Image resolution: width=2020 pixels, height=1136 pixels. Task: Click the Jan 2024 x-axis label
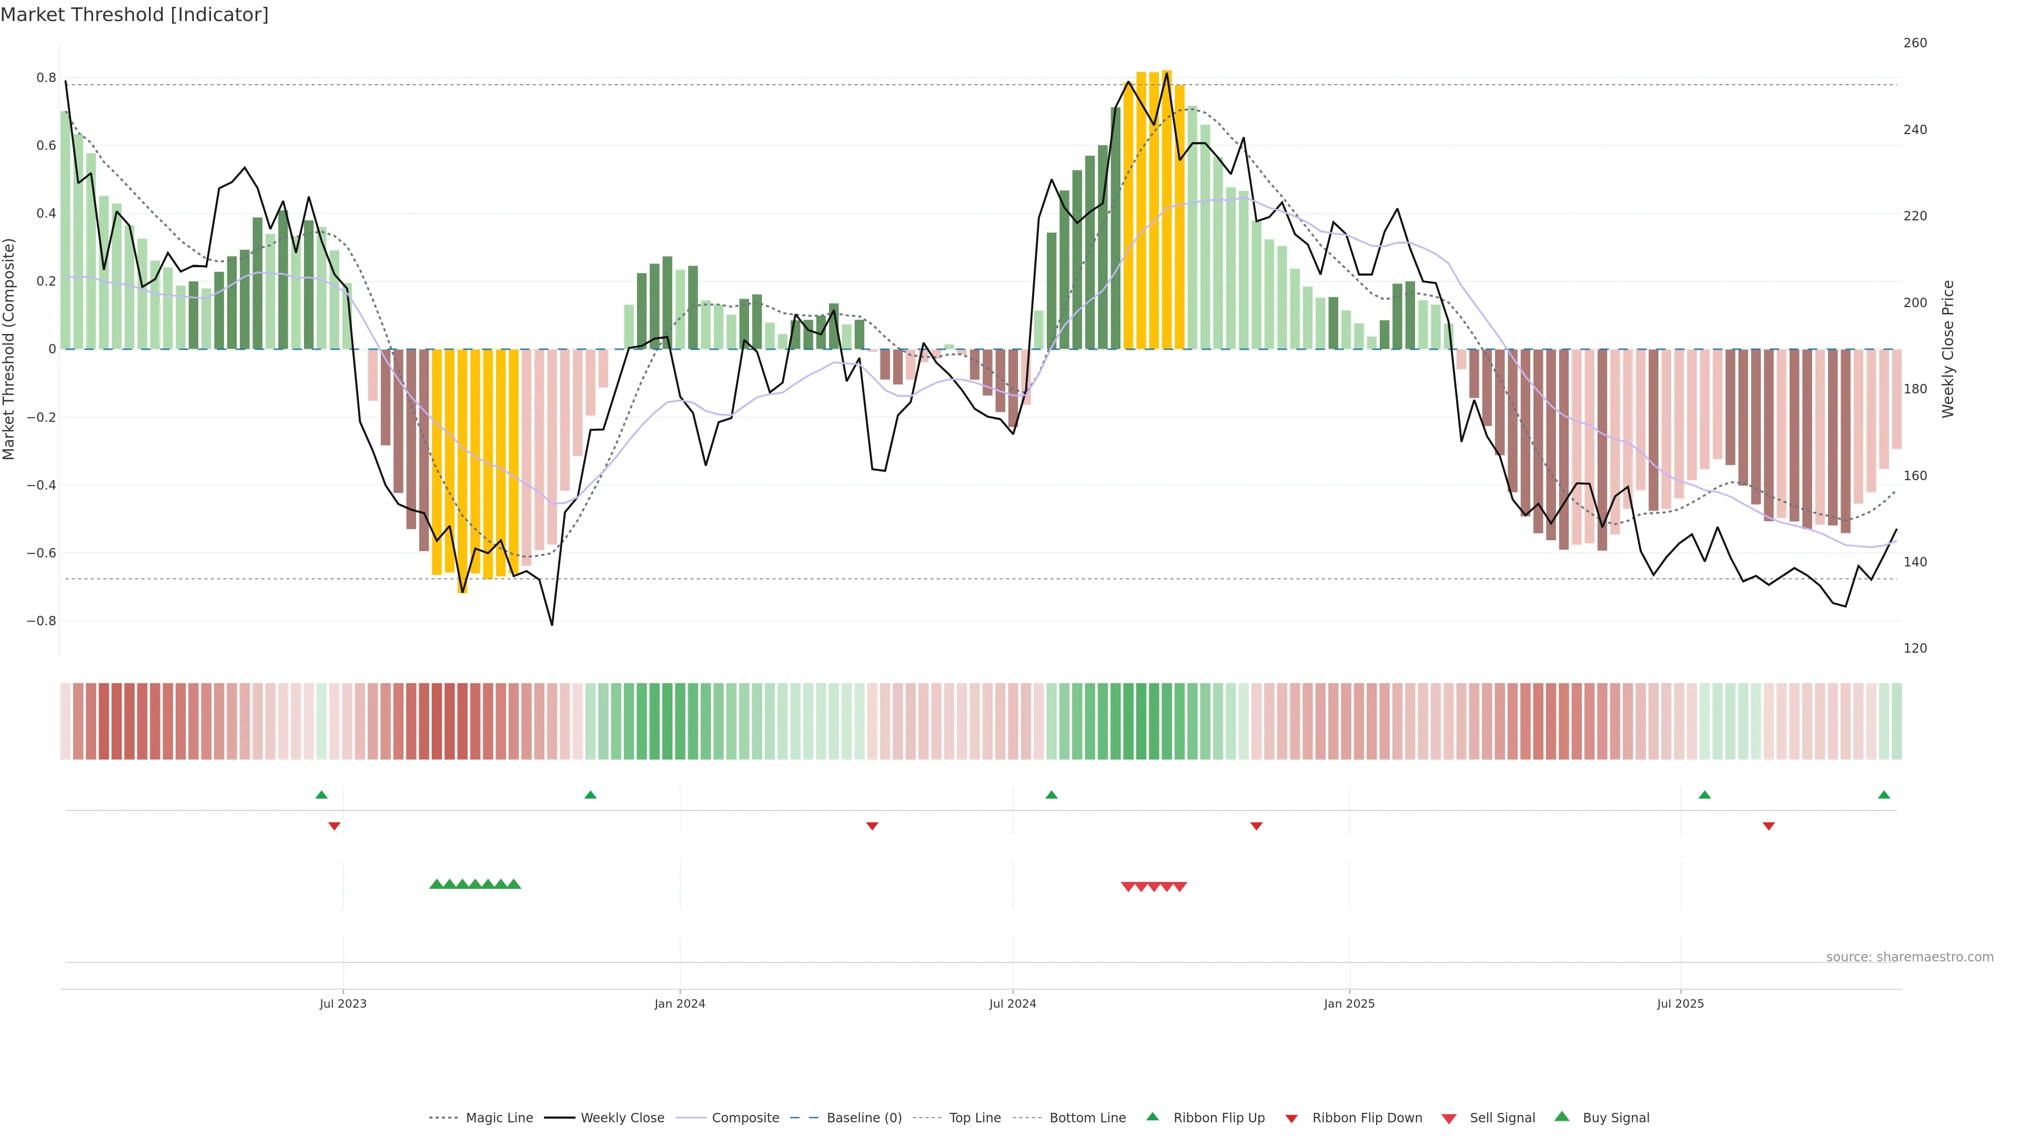tap(680, 1003)
